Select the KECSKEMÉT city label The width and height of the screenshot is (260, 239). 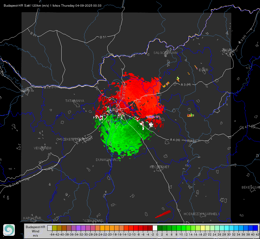160,167
